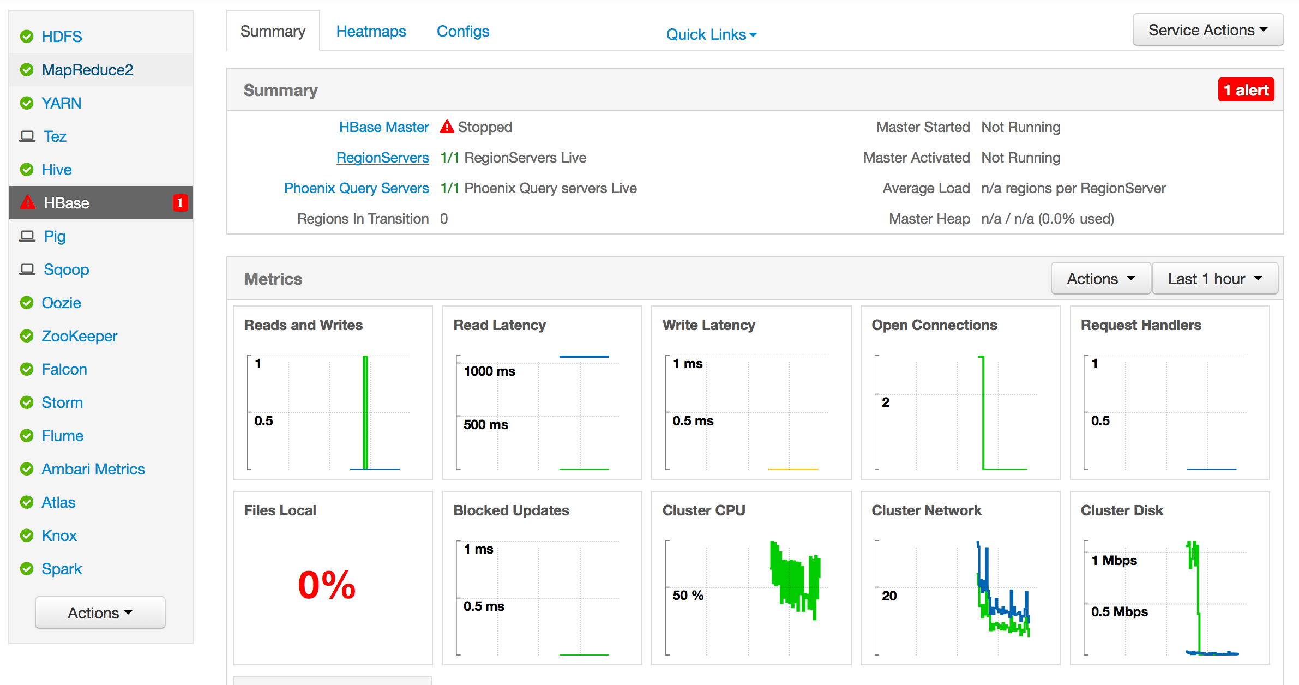1299x685 pixels.
Task: Switch to the Heatmaps tab
Action: (371, 31)
